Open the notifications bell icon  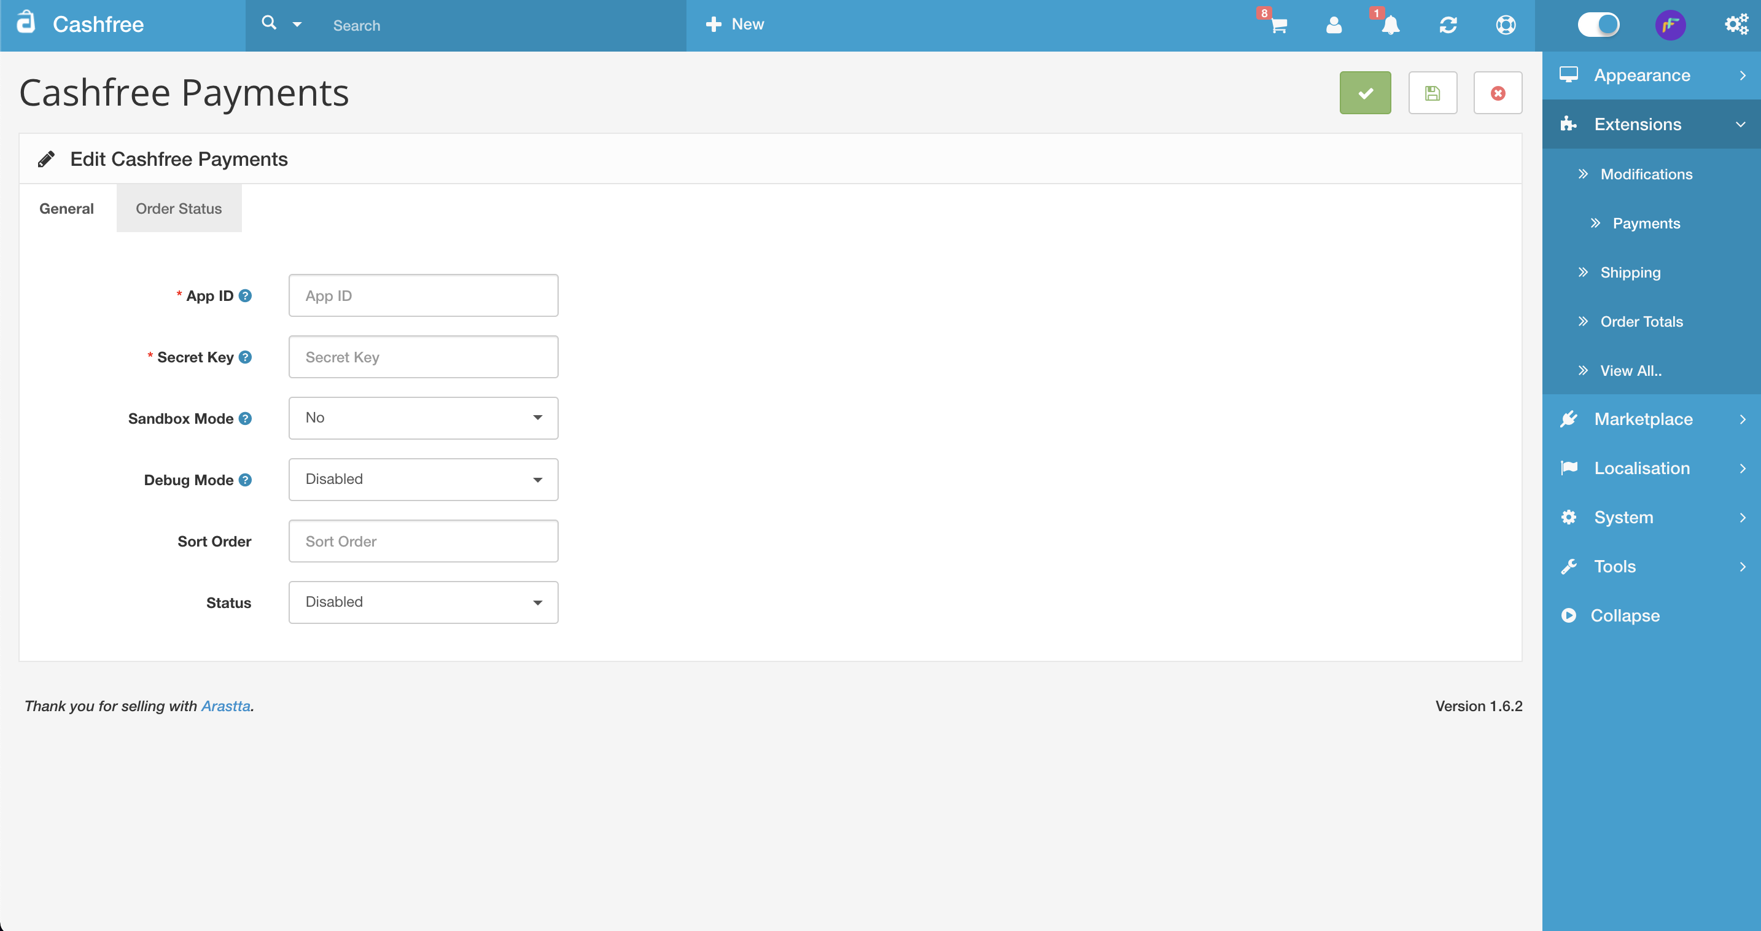point(1390,25)
